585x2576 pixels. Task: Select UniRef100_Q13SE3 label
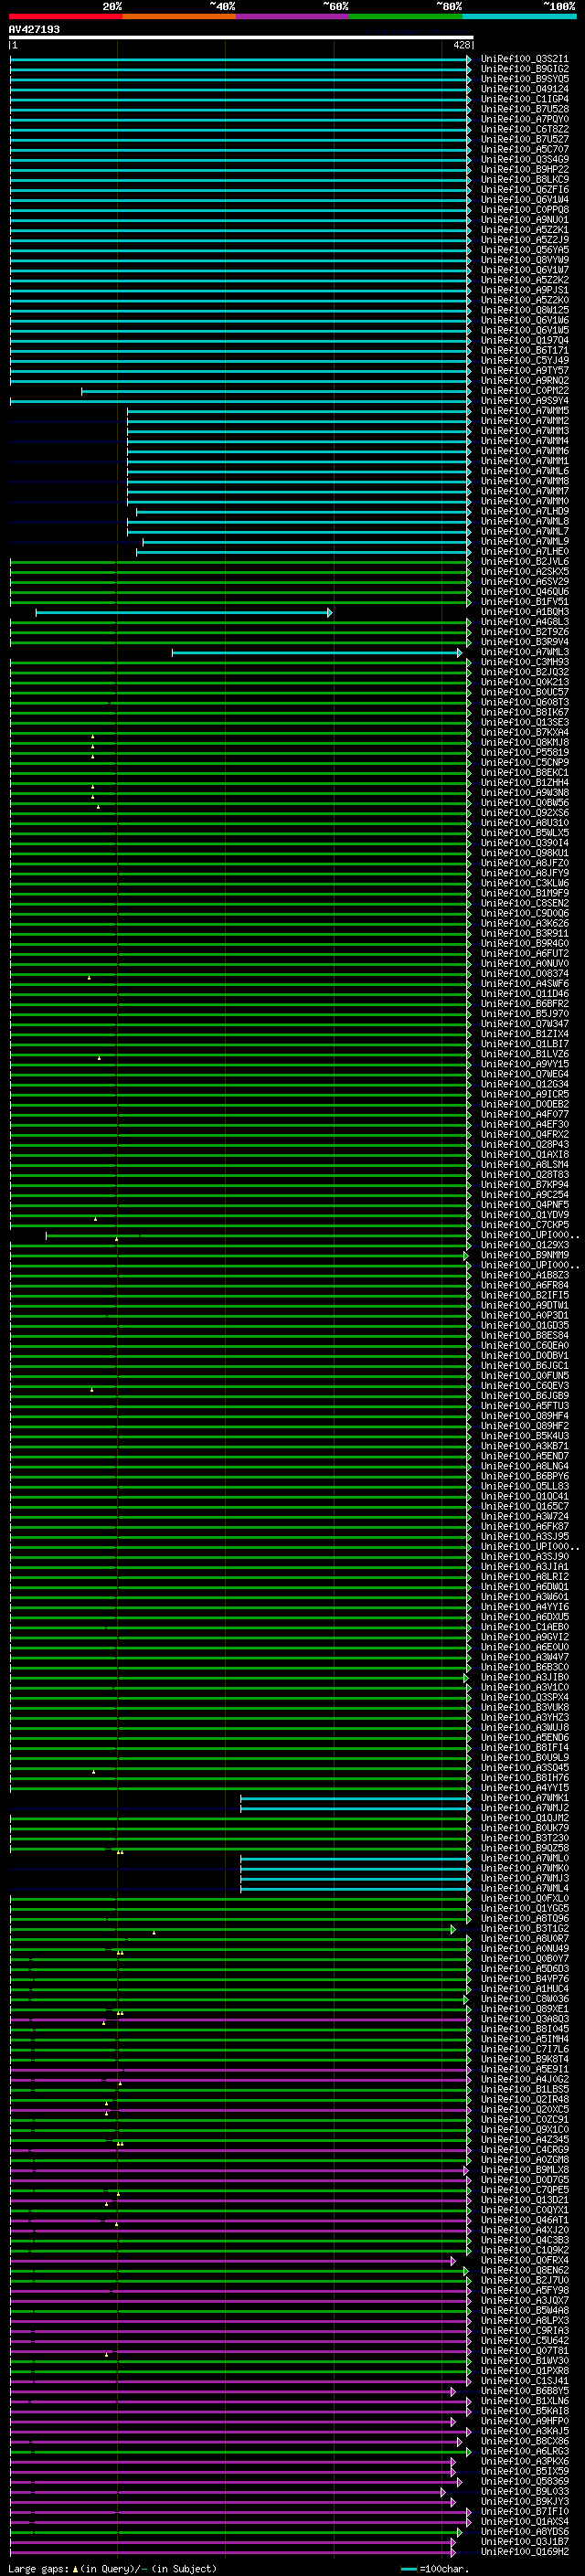(x=525, y=722)
